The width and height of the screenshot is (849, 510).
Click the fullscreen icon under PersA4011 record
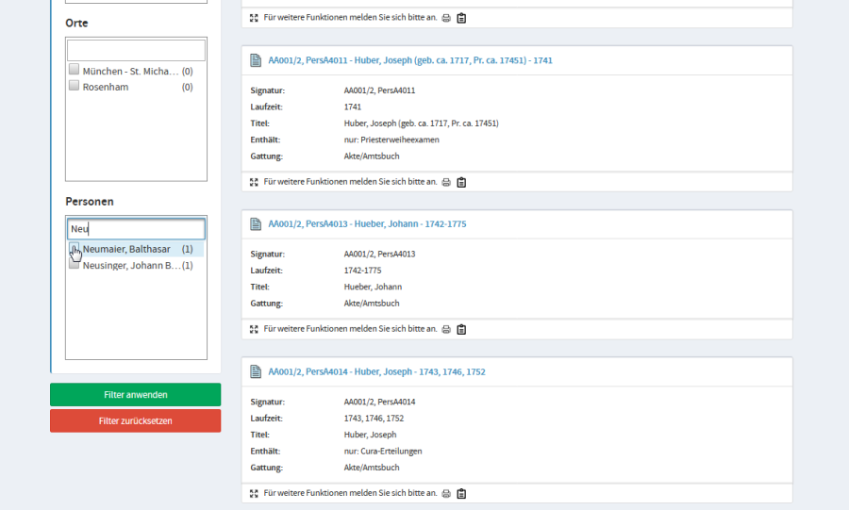pos(254,182)
